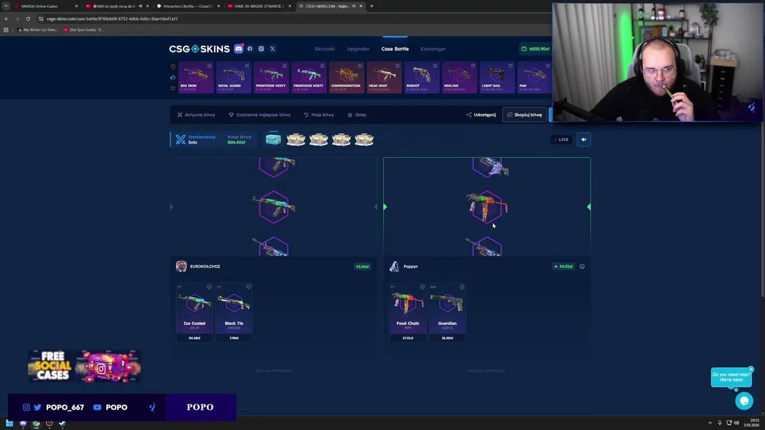Click the verify shield on Guardian card

462,287
